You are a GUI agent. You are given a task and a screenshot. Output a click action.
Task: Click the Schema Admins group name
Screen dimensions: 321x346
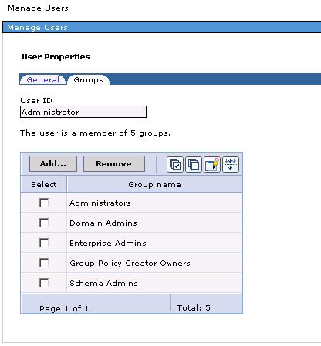(x=103, y=283)
